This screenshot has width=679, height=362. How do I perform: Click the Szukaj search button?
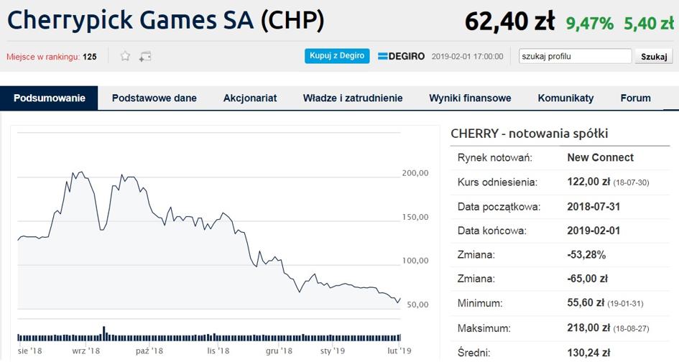tap(653, 56)
